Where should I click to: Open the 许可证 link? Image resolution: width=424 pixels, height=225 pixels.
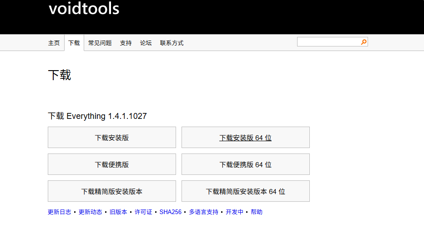[x=143, y=212]
